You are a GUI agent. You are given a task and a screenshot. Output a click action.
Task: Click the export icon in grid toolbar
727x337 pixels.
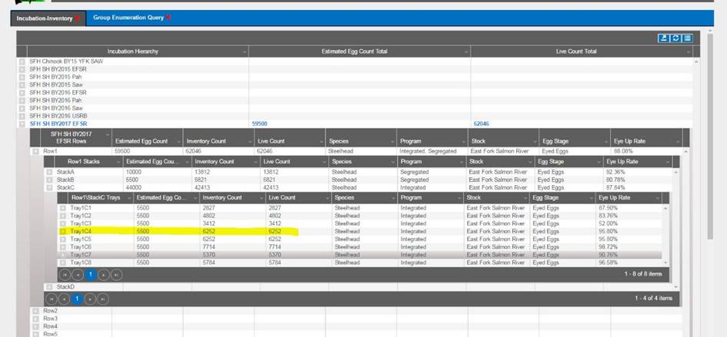[x=662, y=38]
